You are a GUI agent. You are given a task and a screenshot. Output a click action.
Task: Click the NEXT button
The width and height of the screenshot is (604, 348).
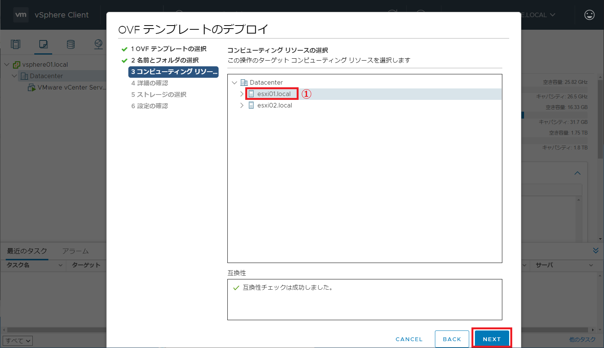coord(492,339)
